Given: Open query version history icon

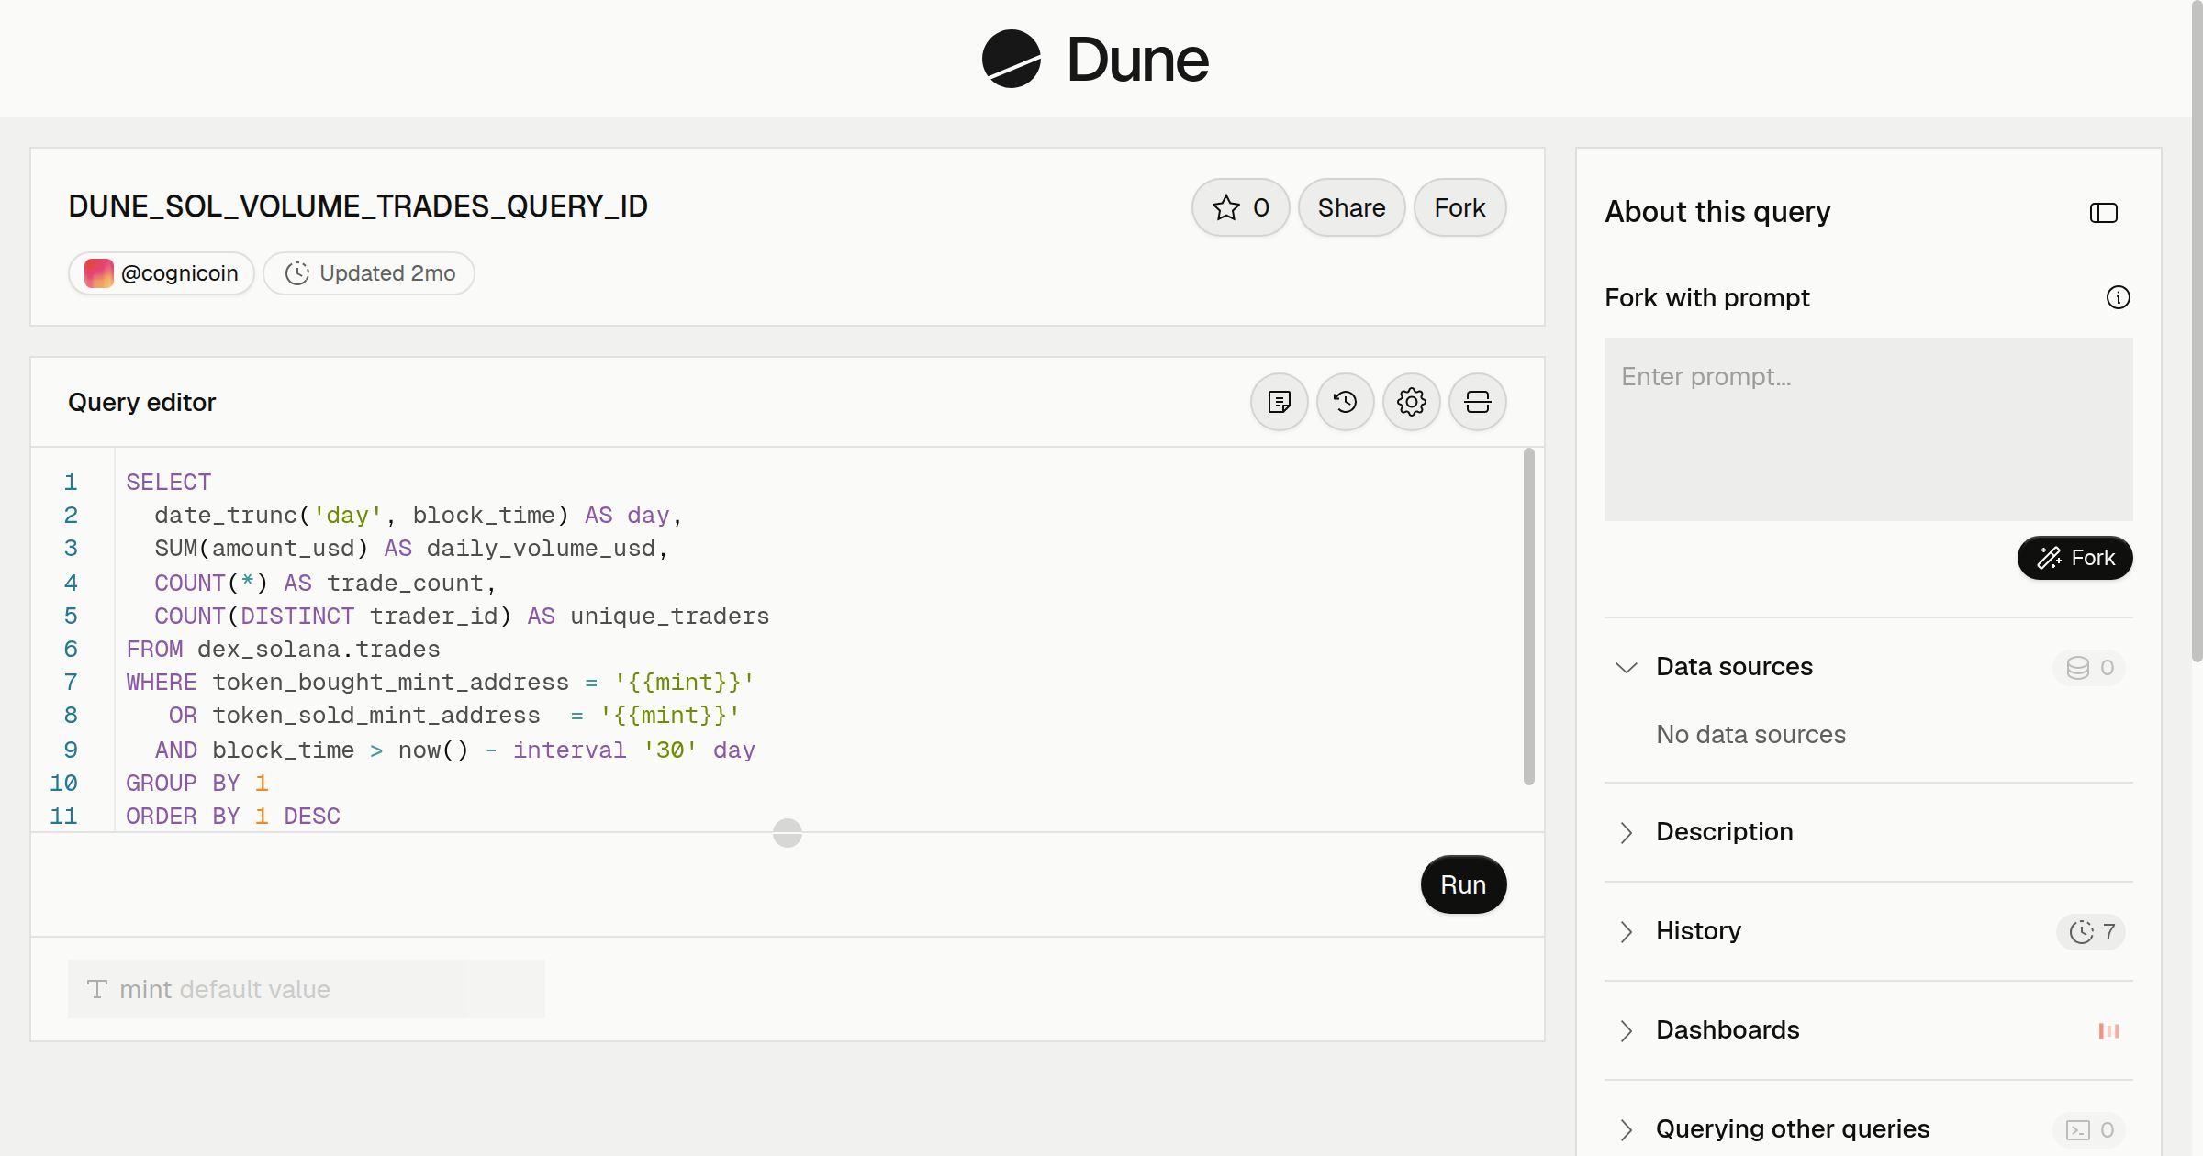Looking at the screenshot, I should pyautogui.click(x=1346, y=402).
